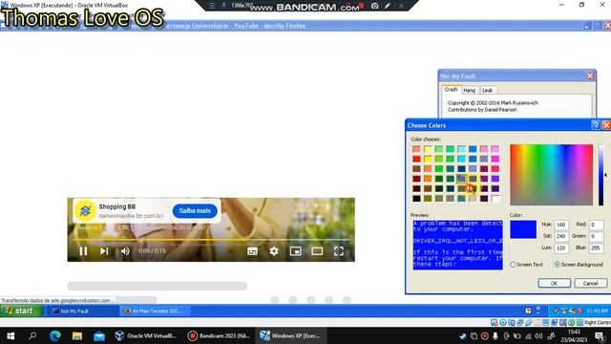Open the namesmaribe.bb.com.br ad link
The height and width of the screenshot is (344, 611).
(131, 216)
